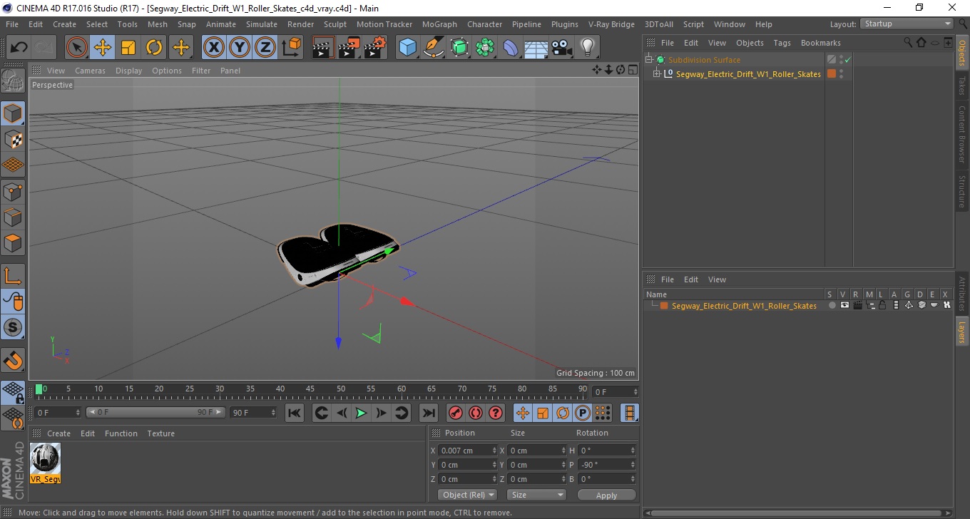This screenshot has height=519, width=970.
Task: Collapse the Subdivision Surface object hierarchy
Action: click(x=648, y=60)
